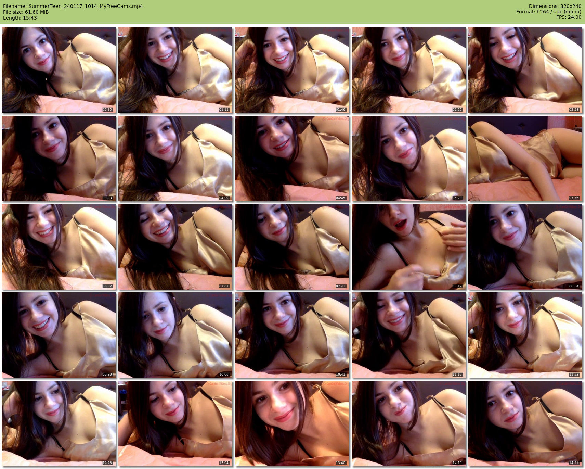Open the frame stamped 10:41
The height and width of the screenshot is (469, 585).
click(292, 335)
